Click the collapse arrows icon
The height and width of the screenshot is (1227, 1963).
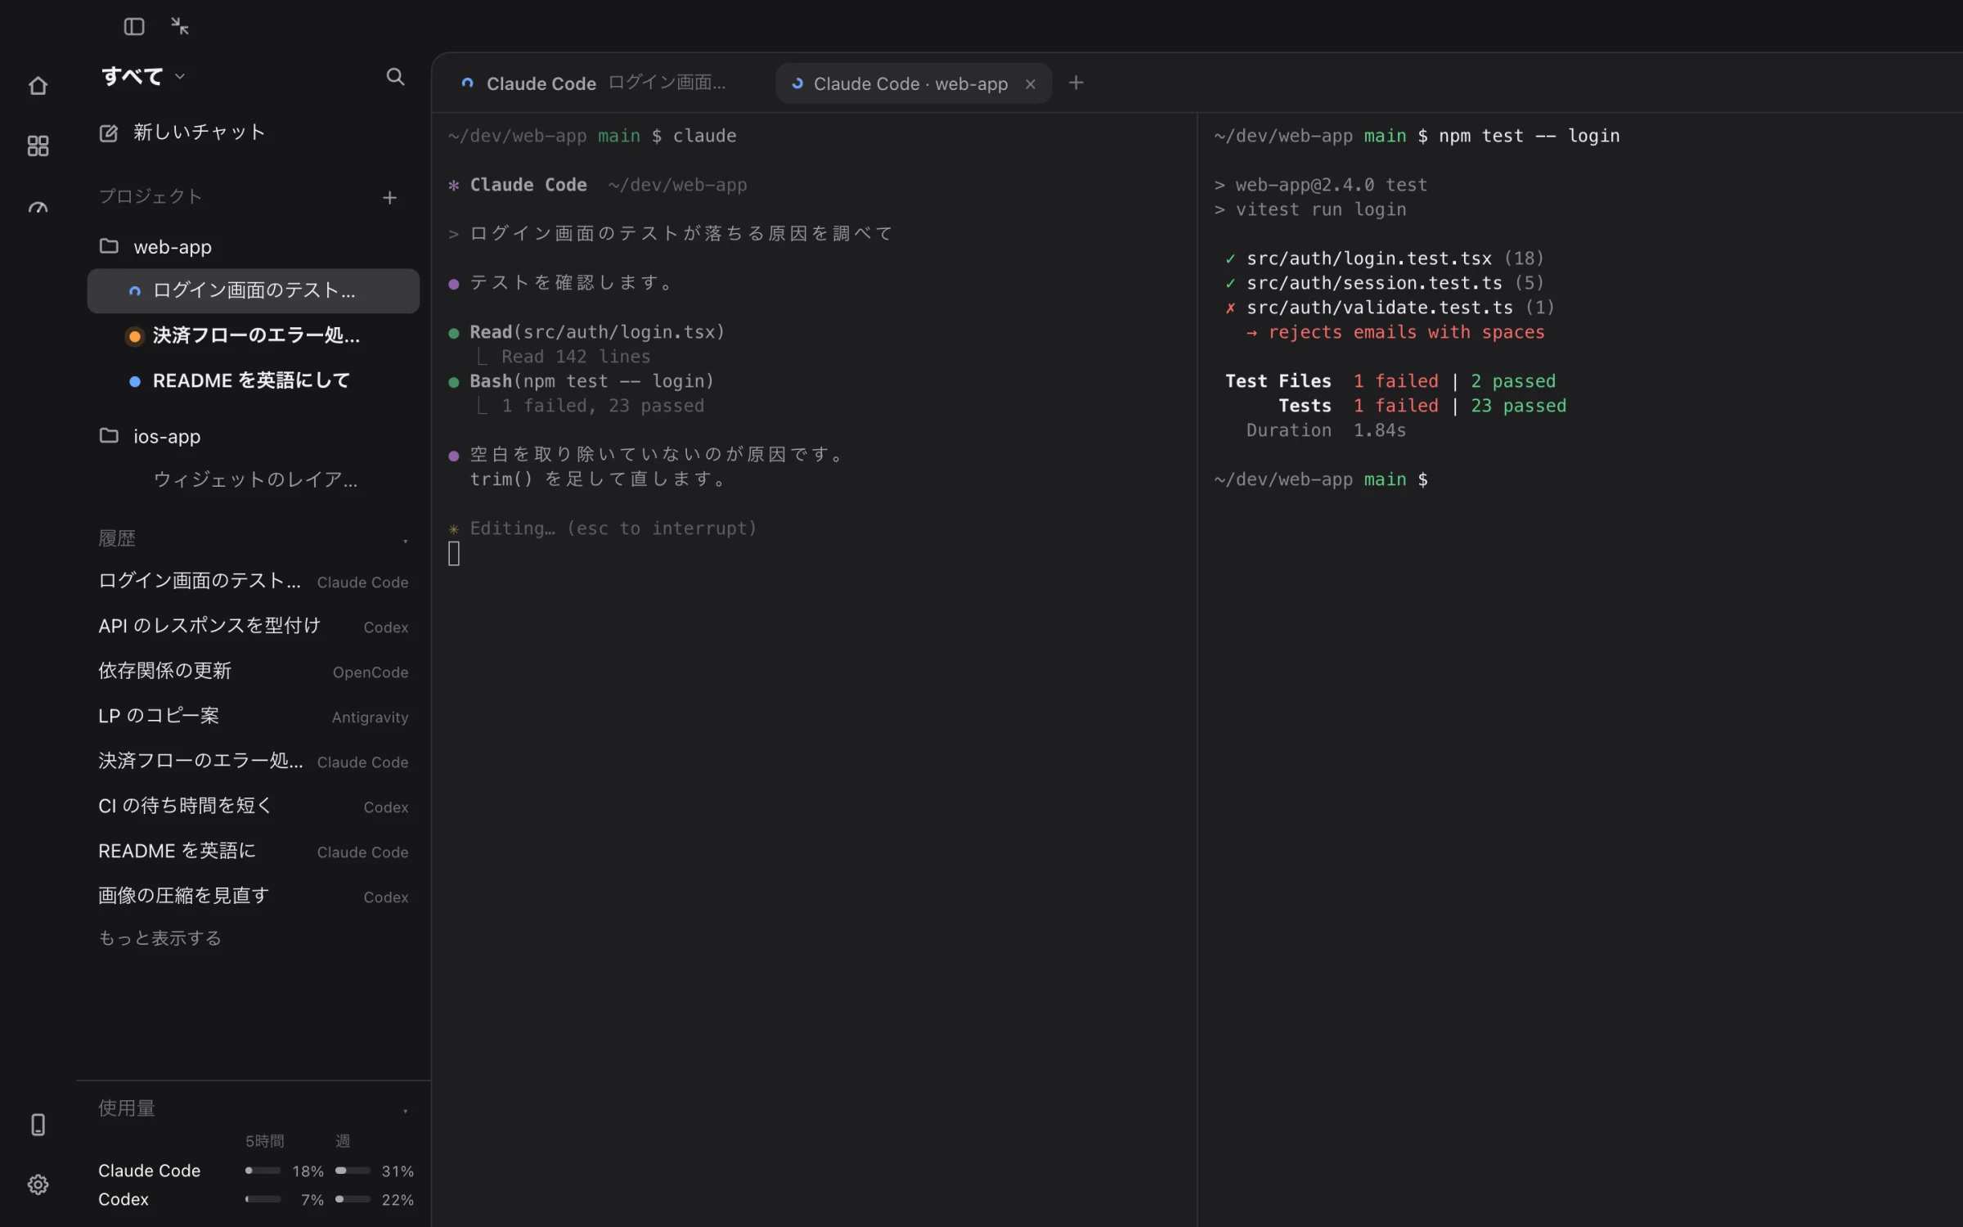180,26
